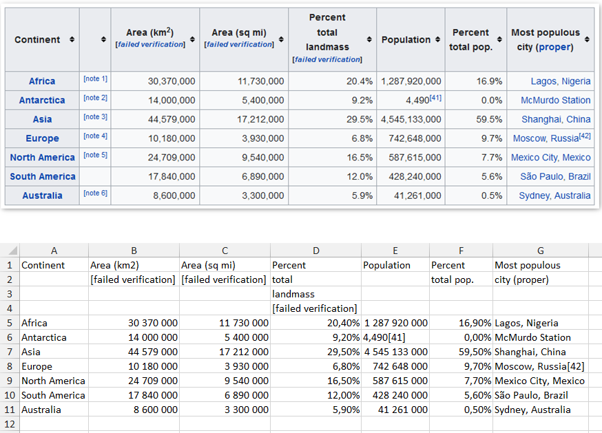Image resolution: width=602 pixels, height=433 pixels.
Task: Select spreadsheet cell '59,50%'
Action: (461, 352)
